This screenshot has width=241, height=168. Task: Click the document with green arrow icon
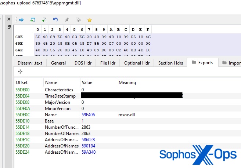click(x=44, y=19)
